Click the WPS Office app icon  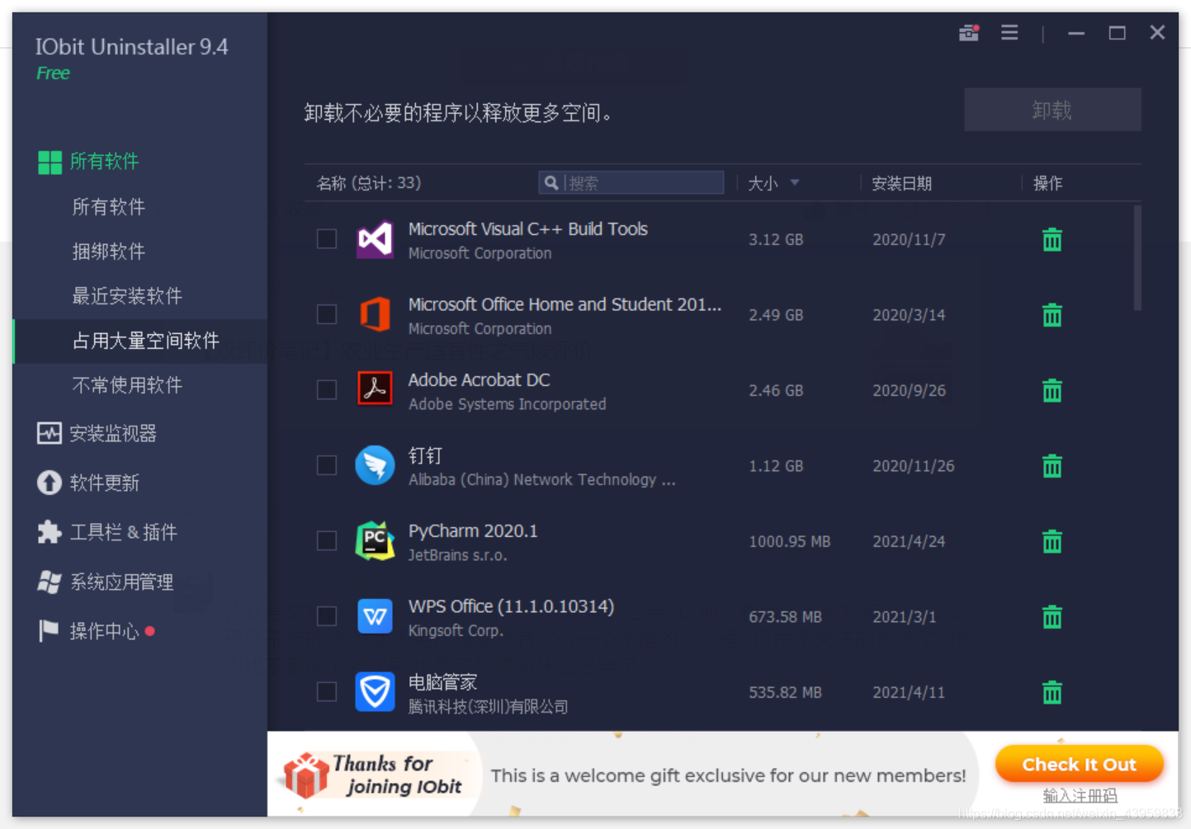click(x=375, y=617)
